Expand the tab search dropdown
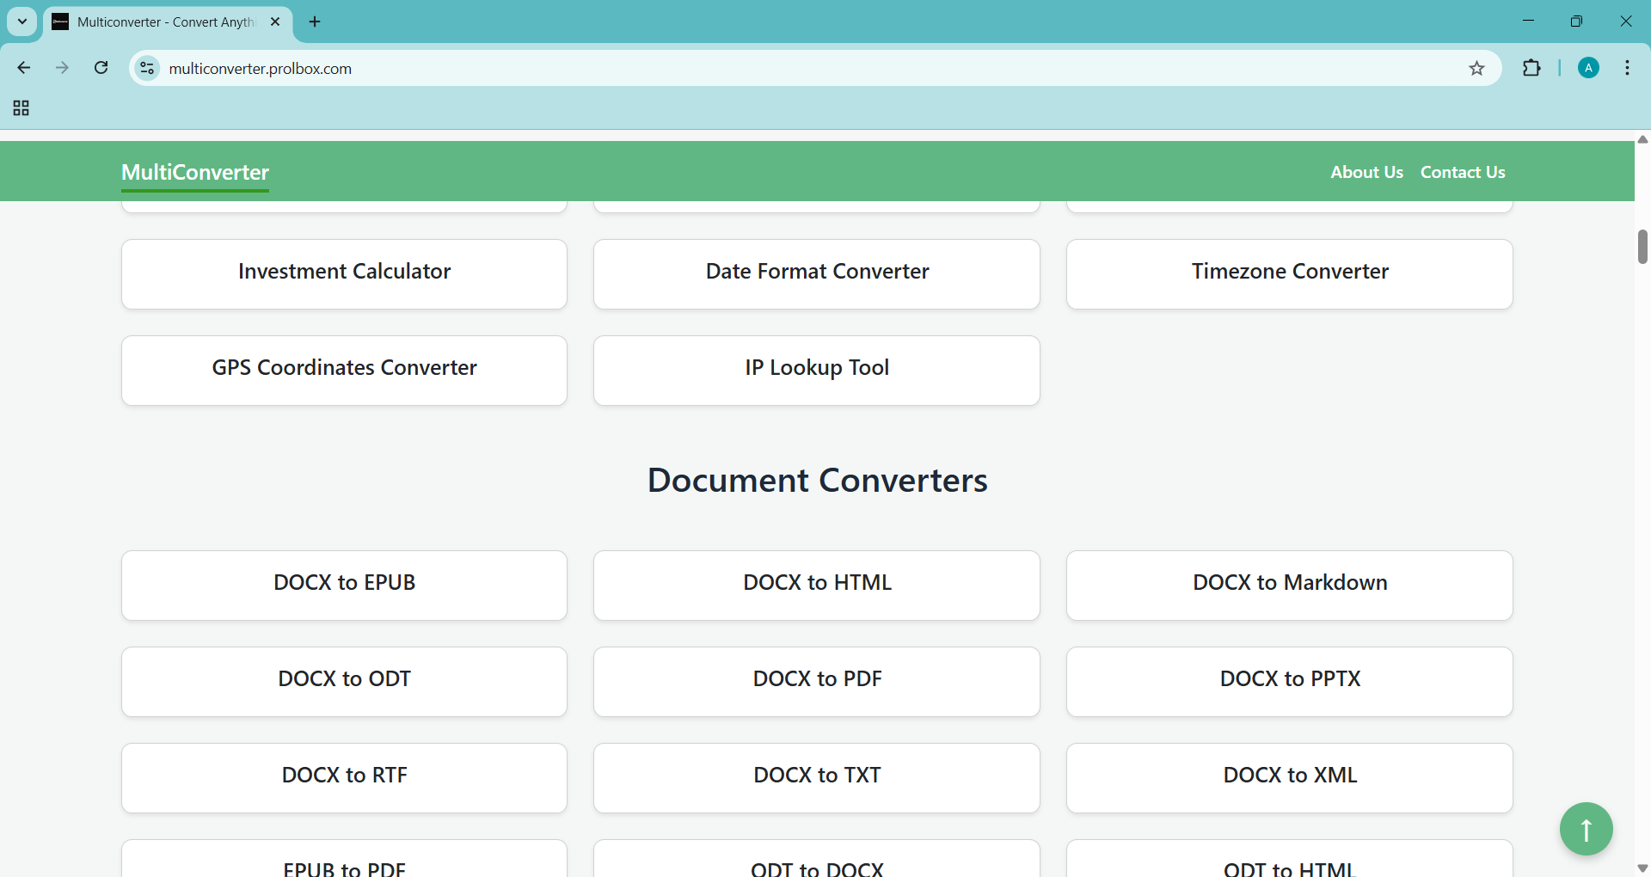 (x=22, y=21)
